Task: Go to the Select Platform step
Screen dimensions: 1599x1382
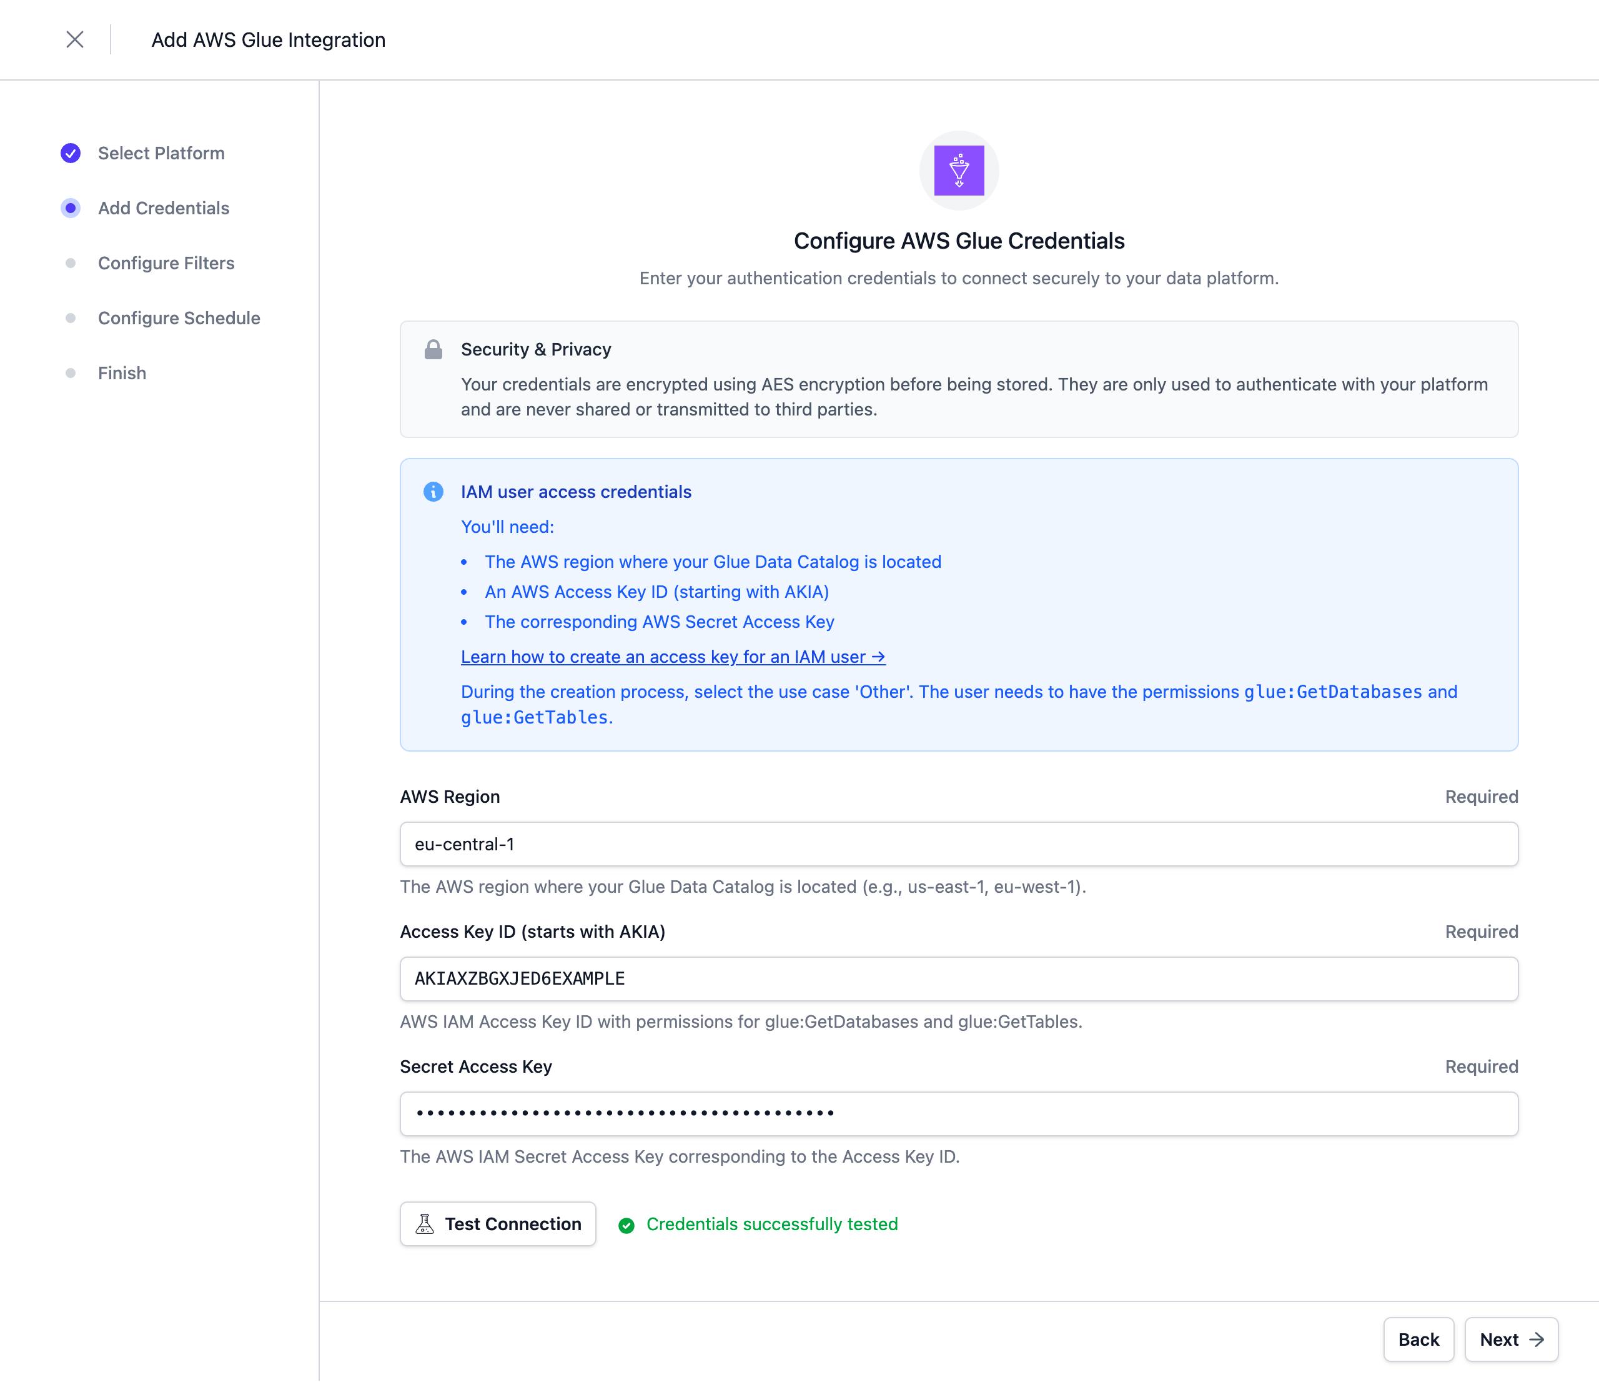Action: (x=161, y=153)
